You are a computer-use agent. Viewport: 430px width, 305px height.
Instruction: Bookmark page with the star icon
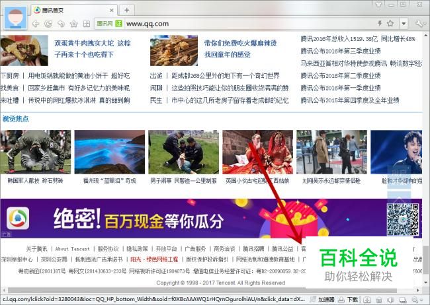(x=390, y=24)
